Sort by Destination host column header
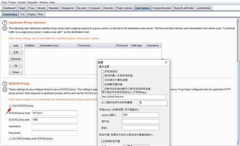Image resolution: width=240 pixels, height=146 pixels. [x=58, y=46]
